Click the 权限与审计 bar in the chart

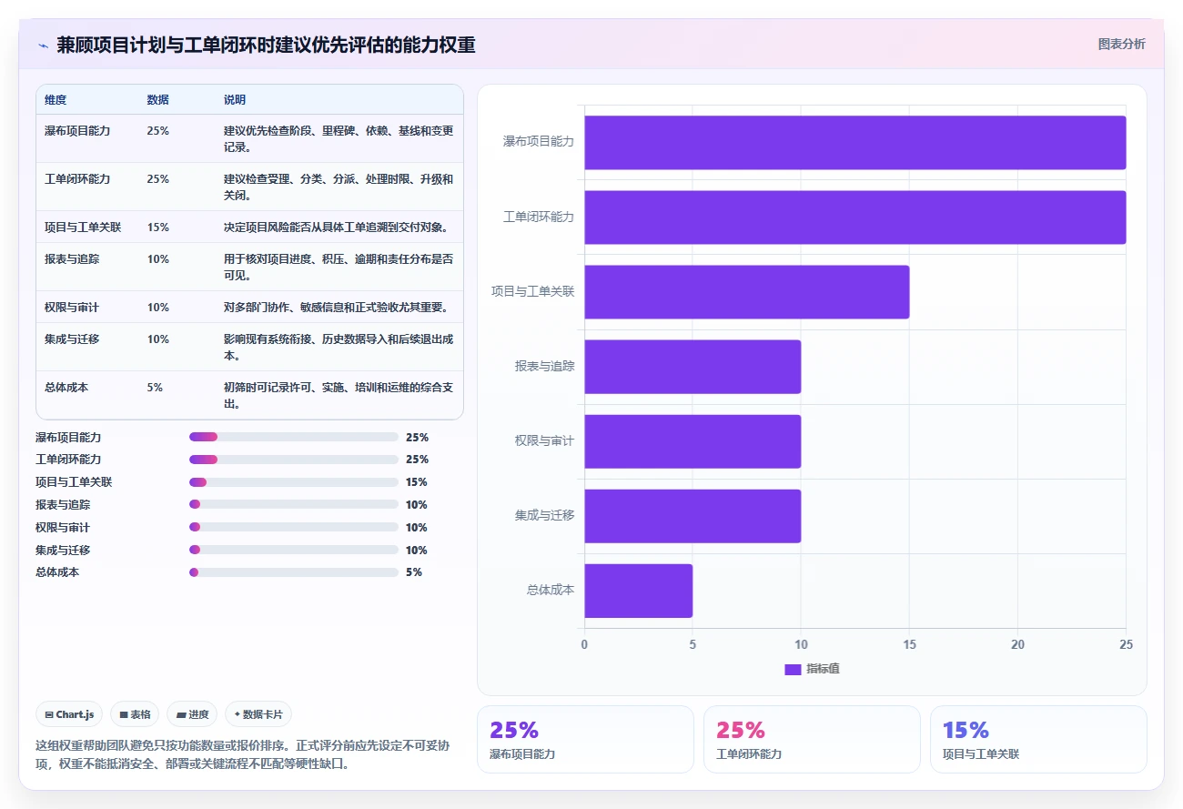point(693,441)
